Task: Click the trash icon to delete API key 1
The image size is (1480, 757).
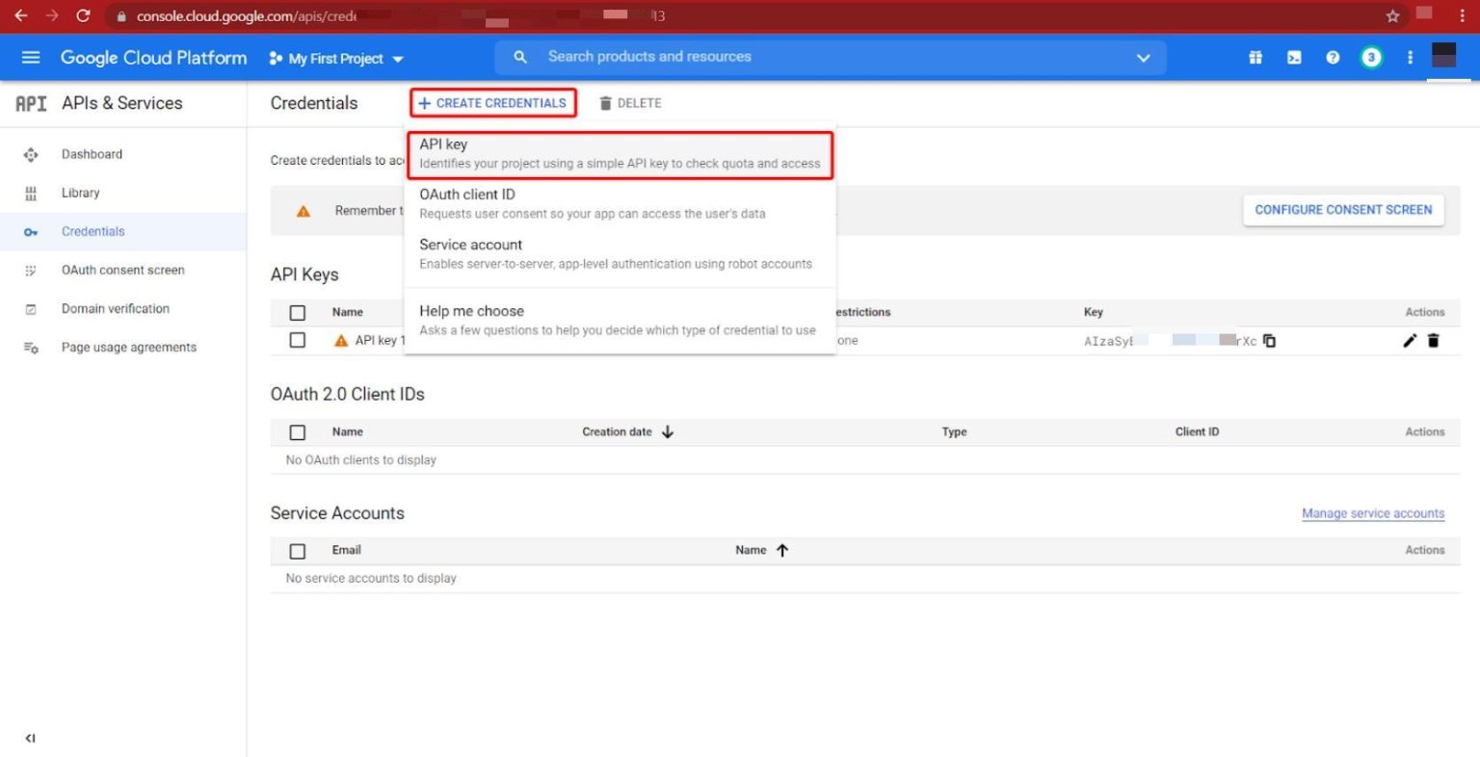Action: (1434, 340)
